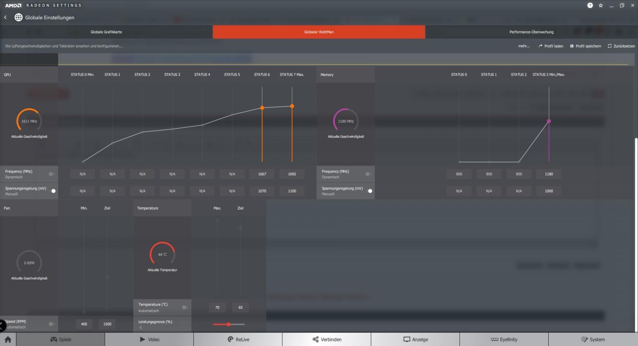This screenshot has width=638, height=346.
Task: Click Memory Status 3 frequency field 1180
Action: point(549,174)
